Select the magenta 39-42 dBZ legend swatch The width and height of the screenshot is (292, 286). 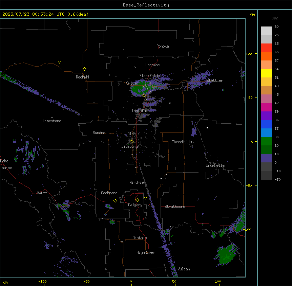point(266,107)
